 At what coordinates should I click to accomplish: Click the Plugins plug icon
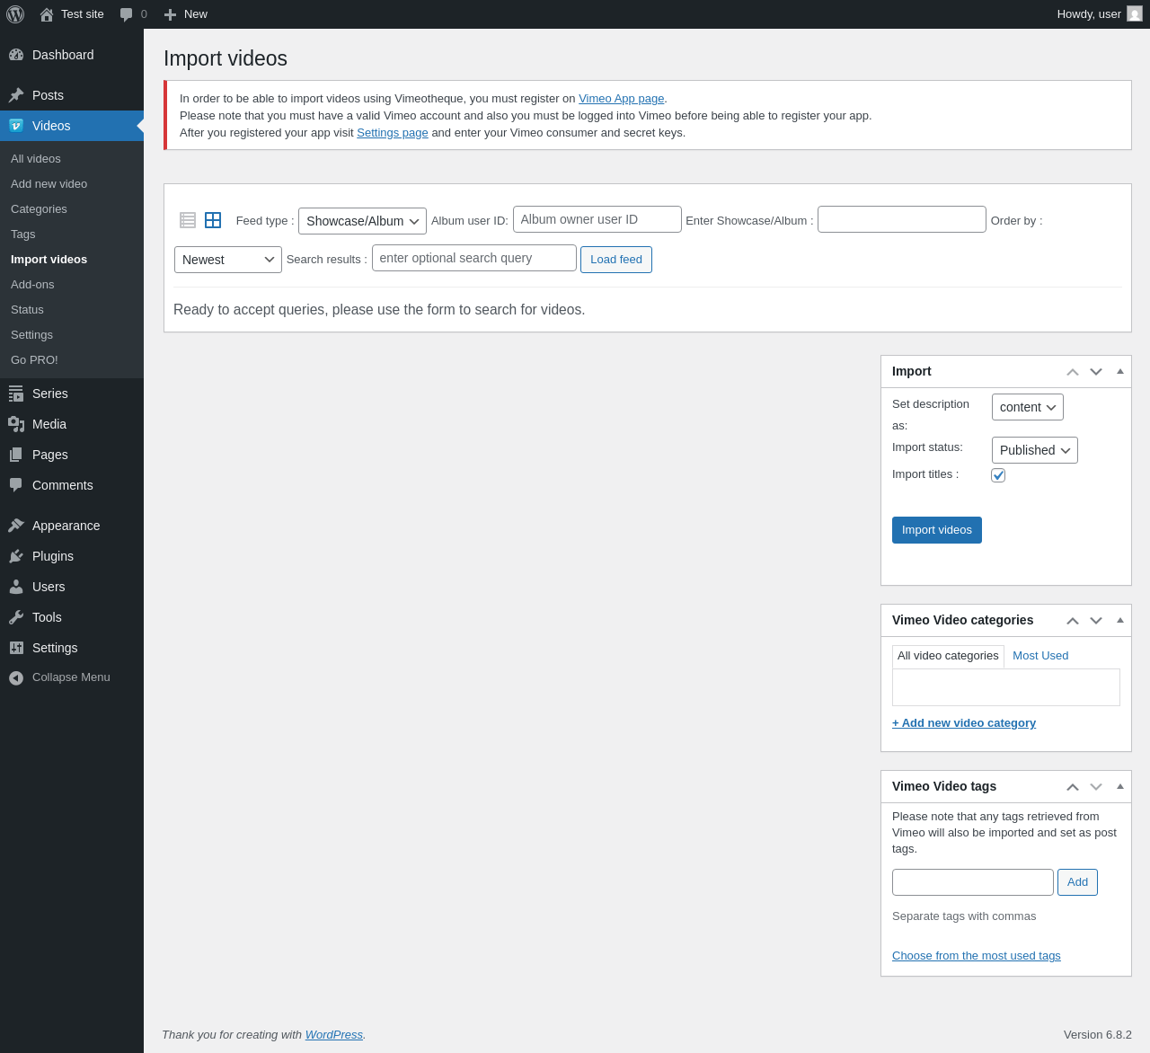[16, 556]
